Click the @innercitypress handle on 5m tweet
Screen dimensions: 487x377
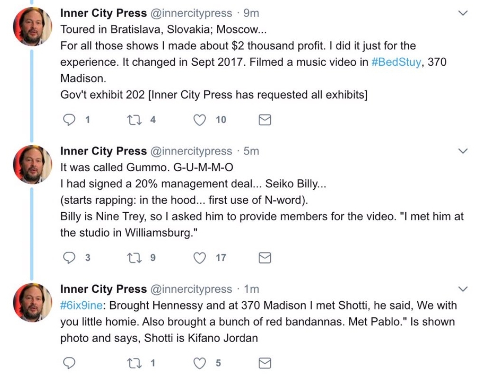191,151
